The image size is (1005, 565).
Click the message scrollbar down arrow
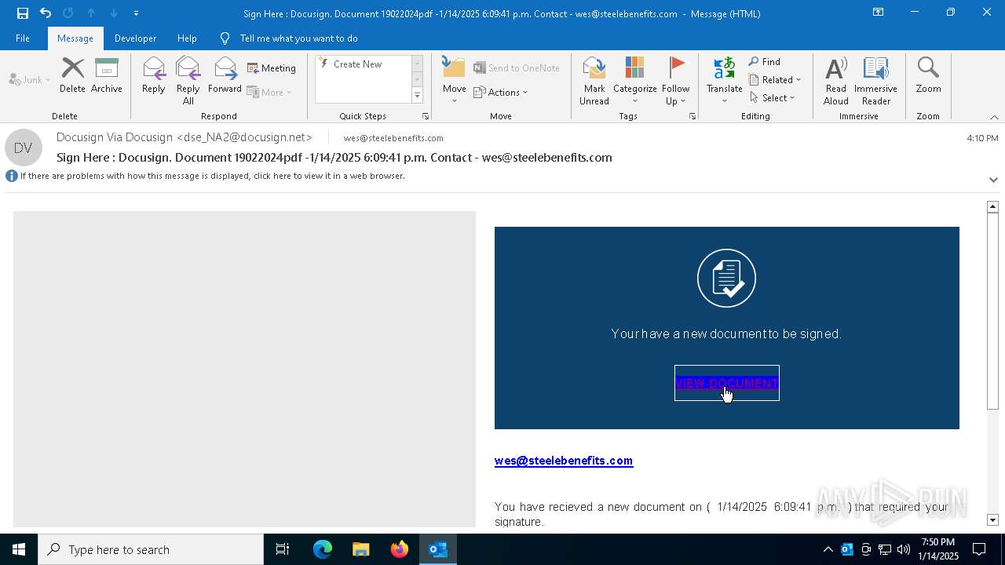(992, 519)
